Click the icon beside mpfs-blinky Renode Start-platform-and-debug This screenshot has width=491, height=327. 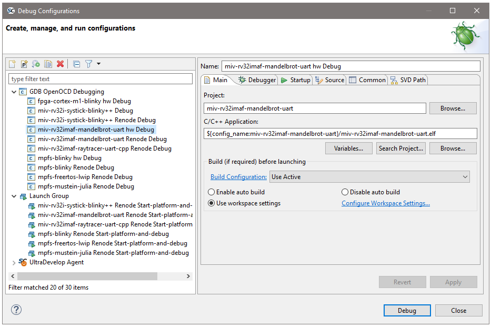click(32, 234)
